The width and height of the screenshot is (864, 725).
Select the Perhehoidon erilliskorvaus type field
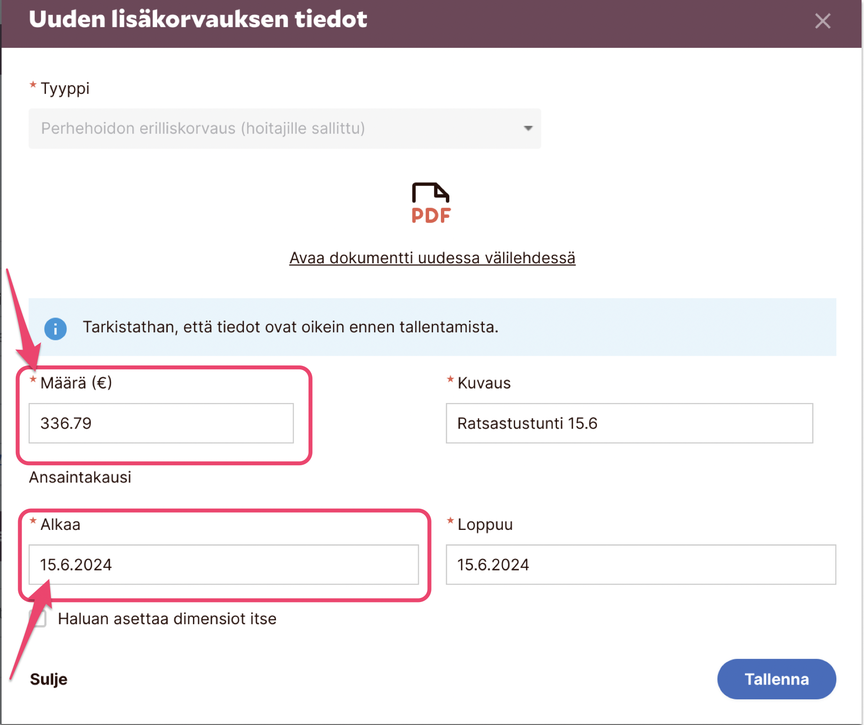tap(276, 128)
